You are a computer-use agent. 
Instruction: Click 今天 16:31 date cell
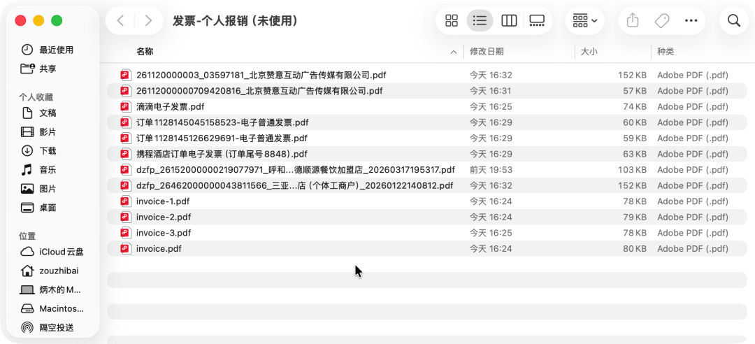click(490, 91)
